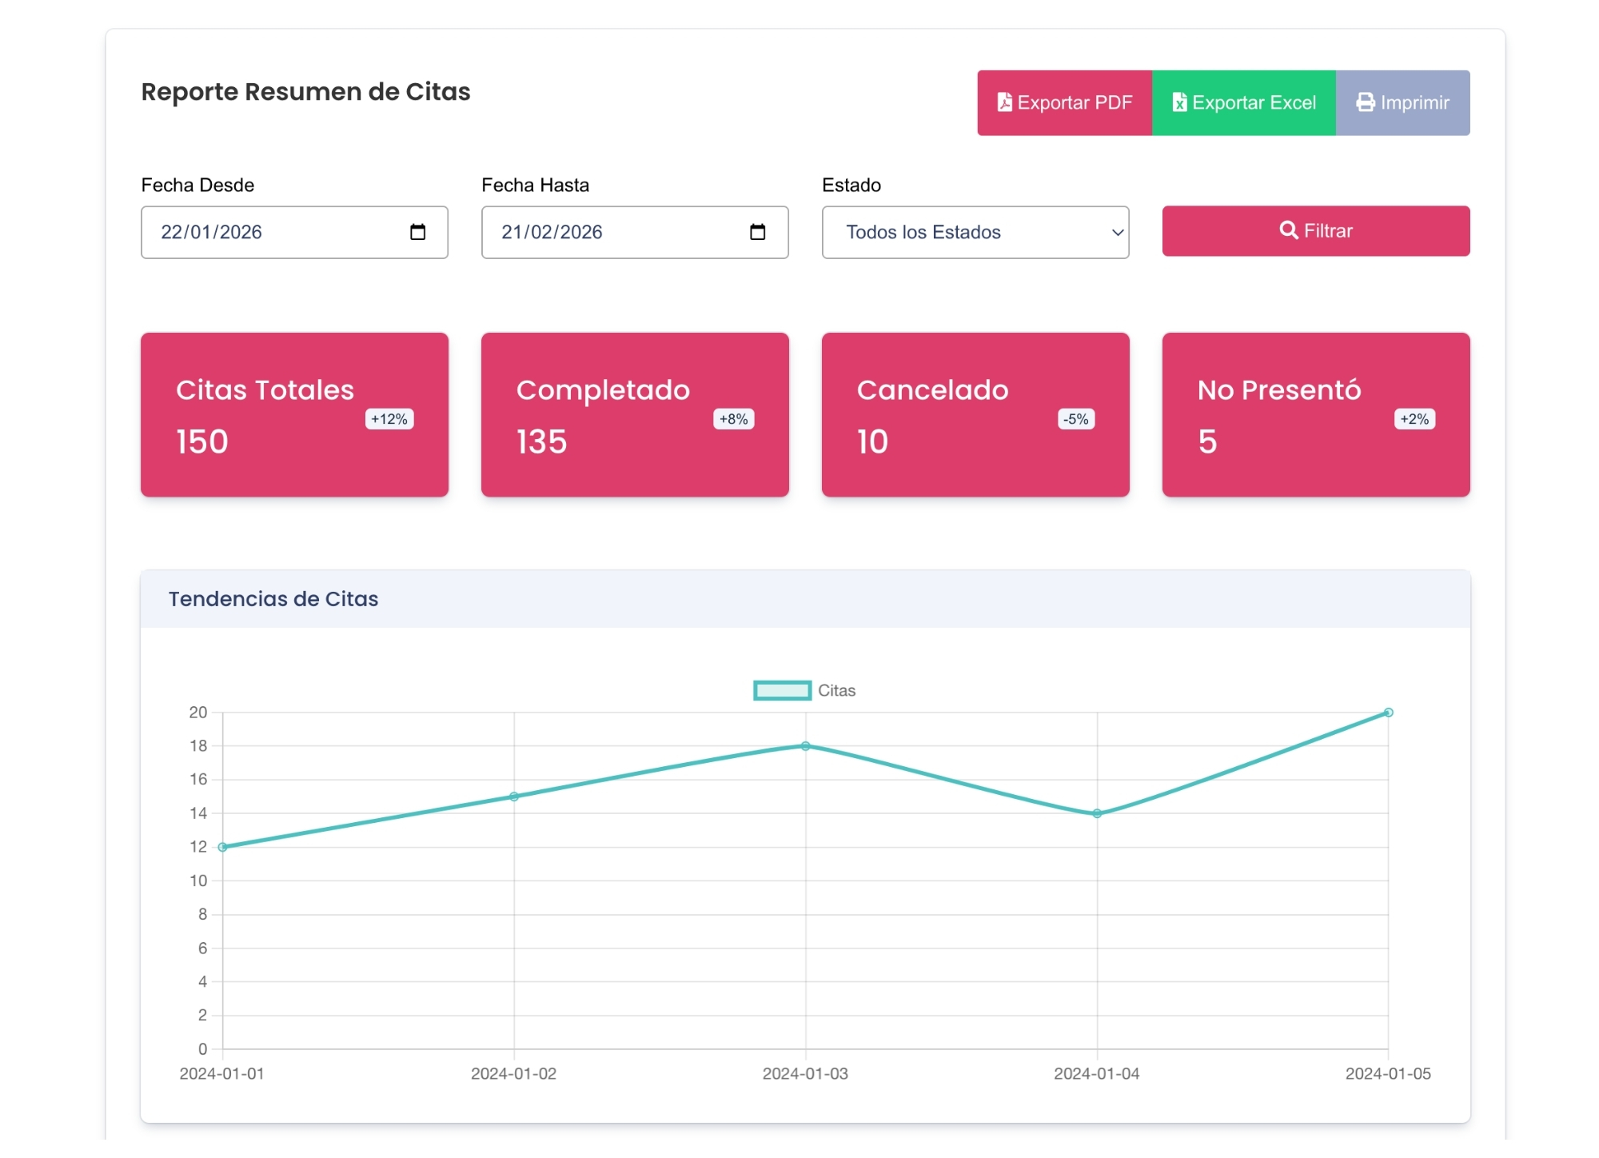Viewport: 1599px width, 1158px height.
Task: Click the -5% badge on Cancelado card
Action: [1075, 419]
